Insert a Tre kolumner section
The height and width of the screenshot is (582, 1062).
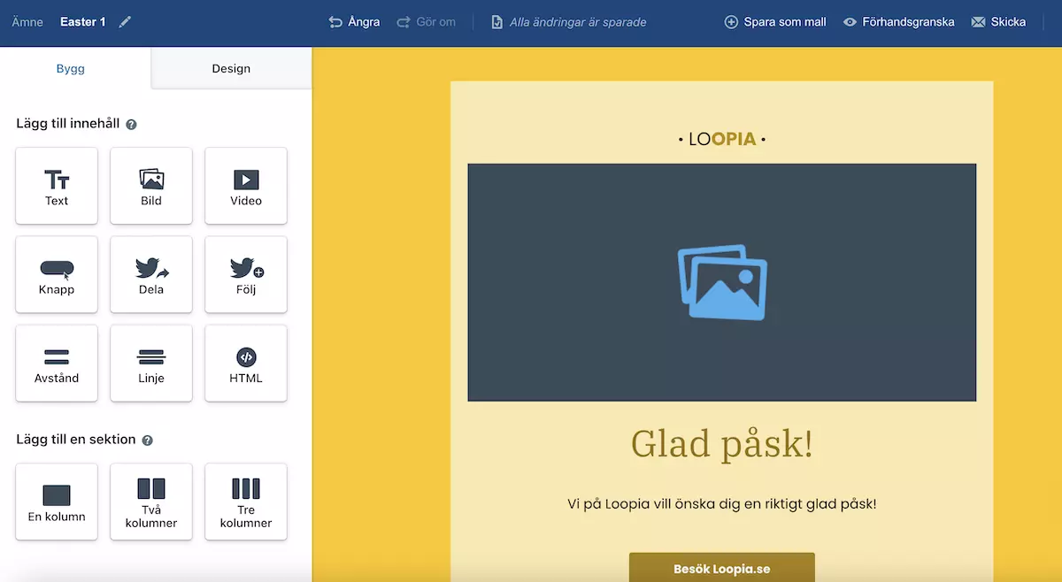246,502
